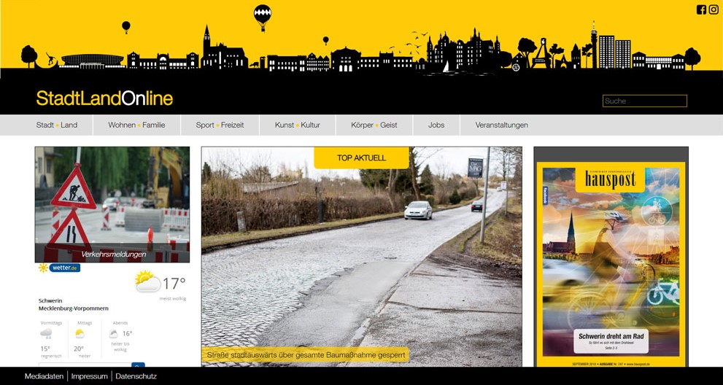Click the Vormittags rain cloud icon
723x385 pixels.
pos(46,333)
